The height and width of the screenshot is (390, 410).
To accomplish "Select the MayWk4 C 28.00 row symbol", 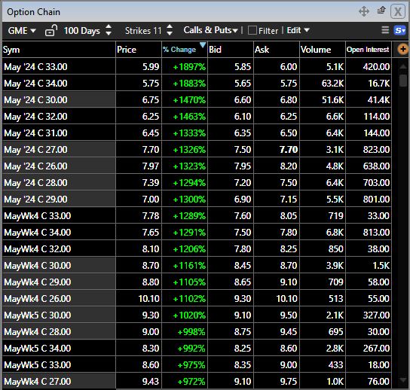I will click(38, 332).
